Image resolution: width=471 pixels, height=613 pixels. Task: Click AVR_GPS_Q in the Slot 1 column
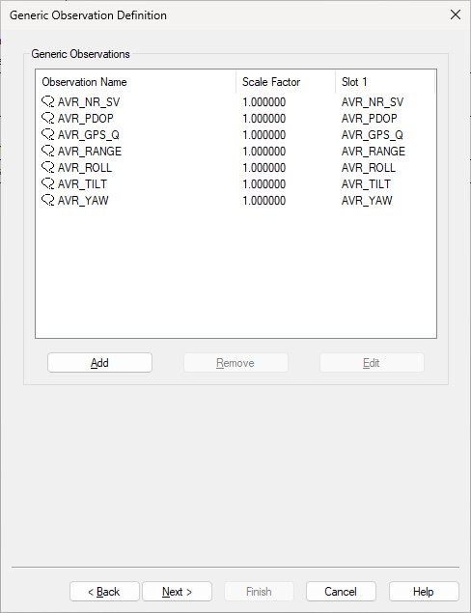tap(373, 135)
